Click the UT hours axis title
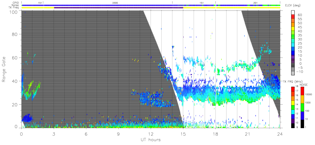This screenshot has width=315, height=145. tap(151, 140)
